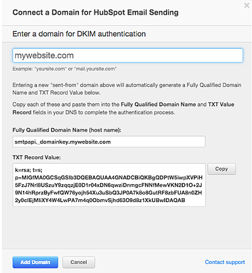Click the yoursite.com example hint text
The height and width of the screenshot is (273, 252).
coord(65,69)
